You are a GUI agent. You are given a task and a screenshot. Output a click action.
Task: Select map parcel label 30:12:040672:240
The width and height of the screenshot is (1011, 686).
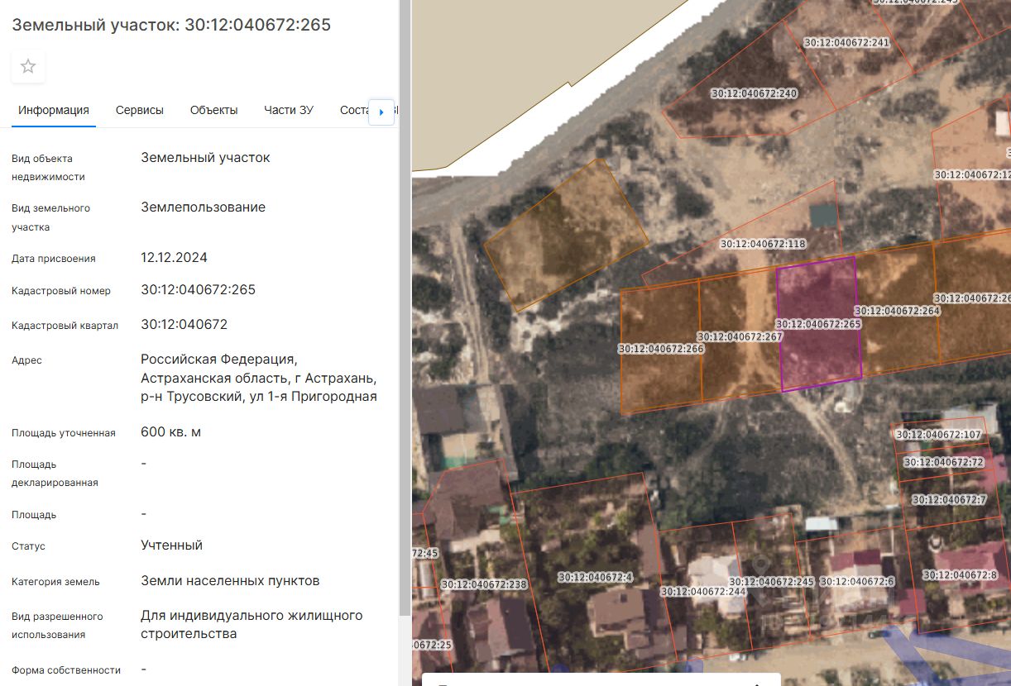755,93
